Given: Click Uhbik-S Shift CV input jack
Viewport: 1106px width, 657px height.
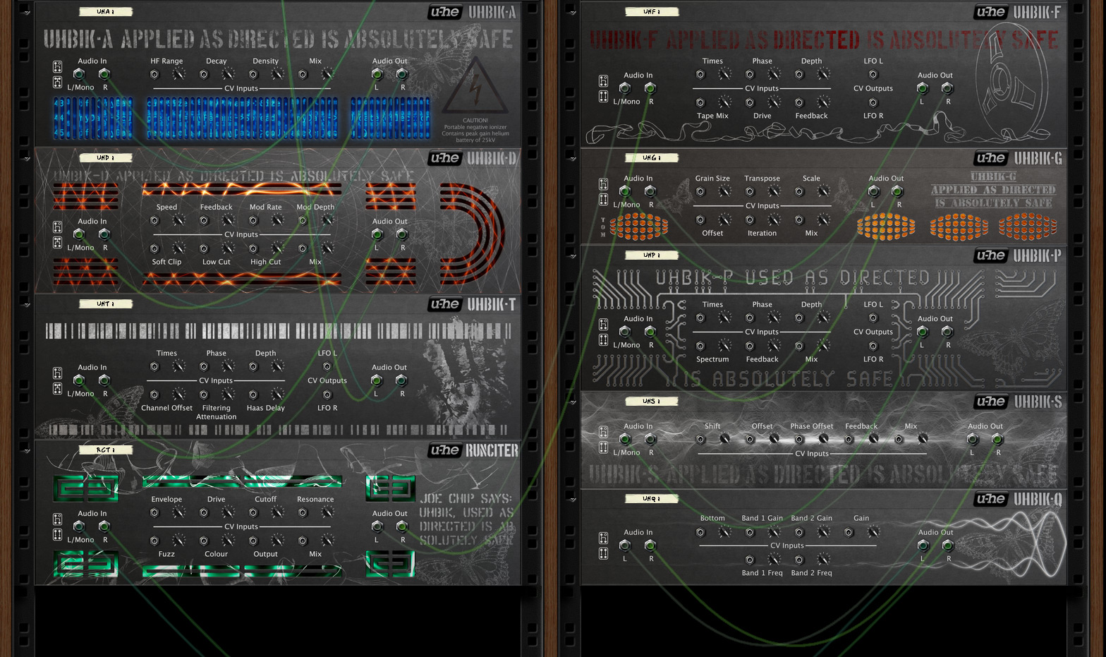Looking at the screenshot, I should [x=700, y=439].
